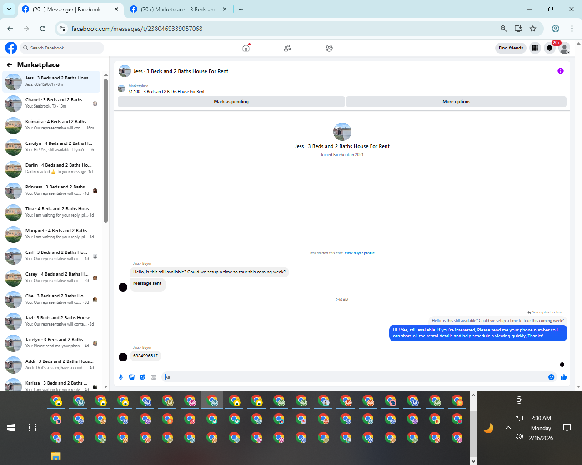Send a thumbs up like
Viewport: 582px width, 465px height.
[x=564, y=377]
